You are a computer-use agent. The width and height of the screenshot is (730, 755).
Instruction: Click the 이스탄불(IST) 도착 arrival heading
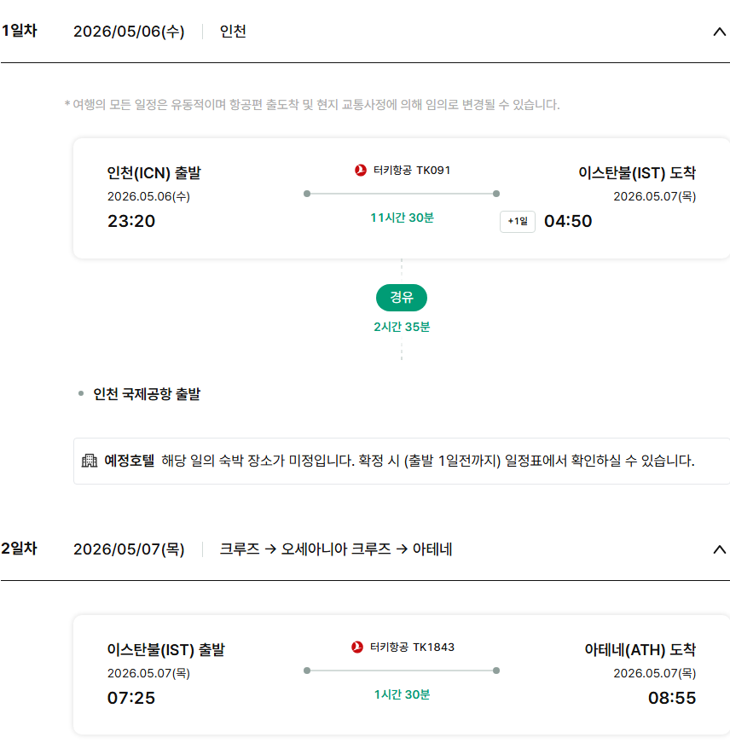pyautogui.click(x=637, y=173)
